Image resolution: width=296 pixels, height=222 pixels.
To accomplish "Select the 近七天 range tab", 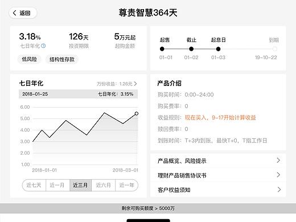I will click(x=34, y=185).
